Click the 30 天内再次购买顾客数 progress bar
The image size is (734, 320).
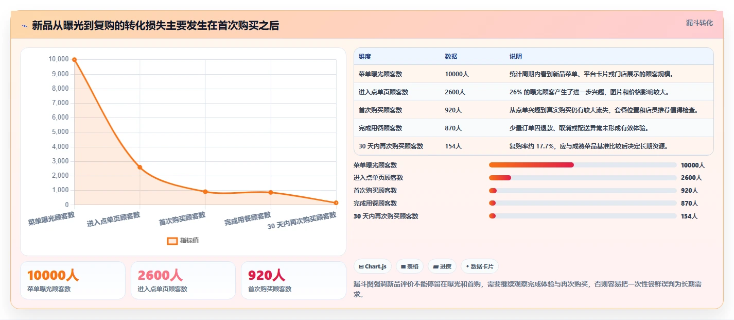coord(583,216)
